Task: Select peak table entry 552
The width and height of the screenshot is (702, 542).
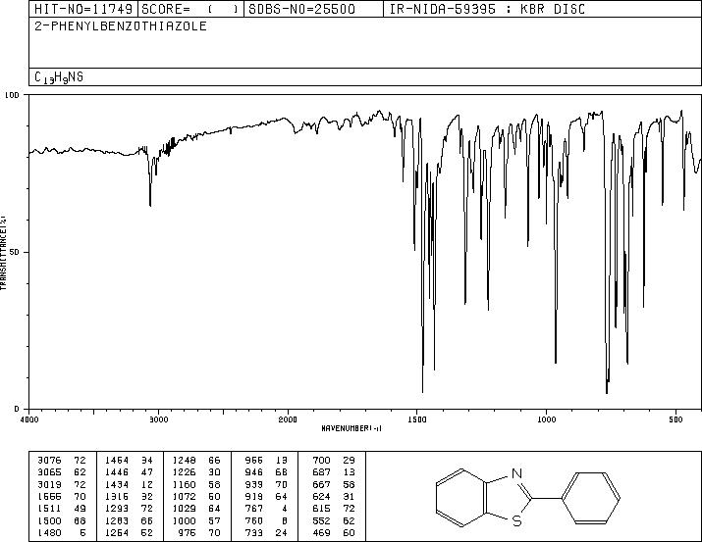Action: (x=334, y=520)
